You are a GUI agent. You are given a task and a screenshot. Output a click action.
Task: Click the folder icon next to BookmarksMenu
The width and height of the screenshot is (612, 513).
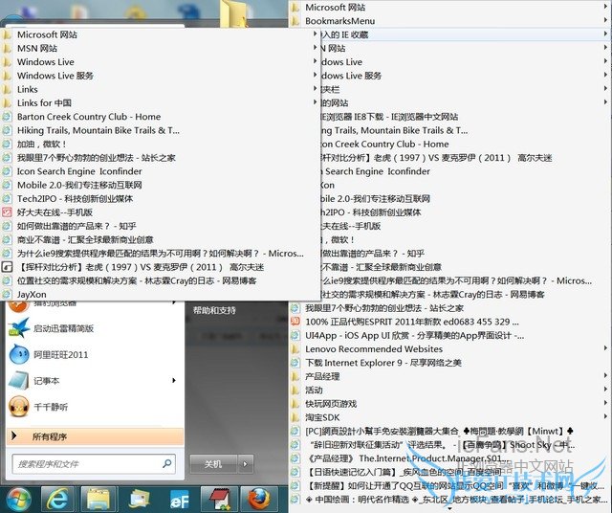pos(295,21)
